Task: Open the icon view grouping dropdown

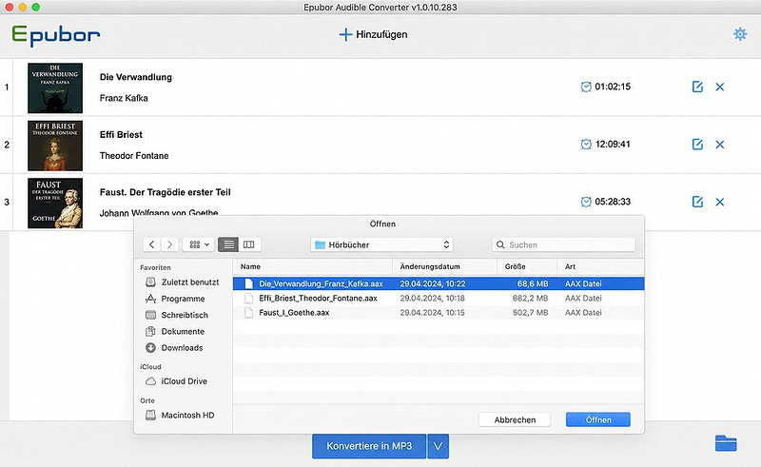Action: tap(199, 244)
